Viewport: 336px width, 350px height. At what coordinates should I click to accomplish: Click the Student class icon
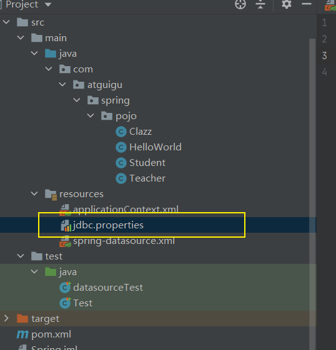[x=121, y=163]
